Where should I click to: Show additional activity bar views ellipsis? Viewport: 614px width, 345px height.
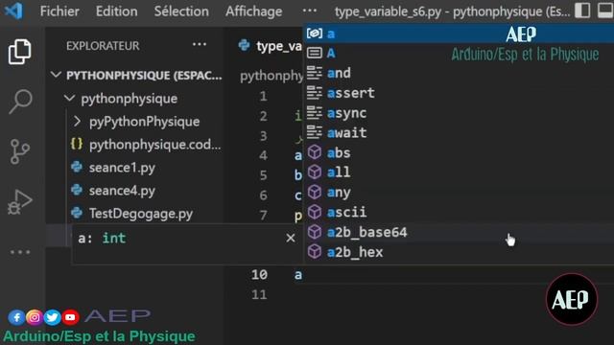point(20,252)
